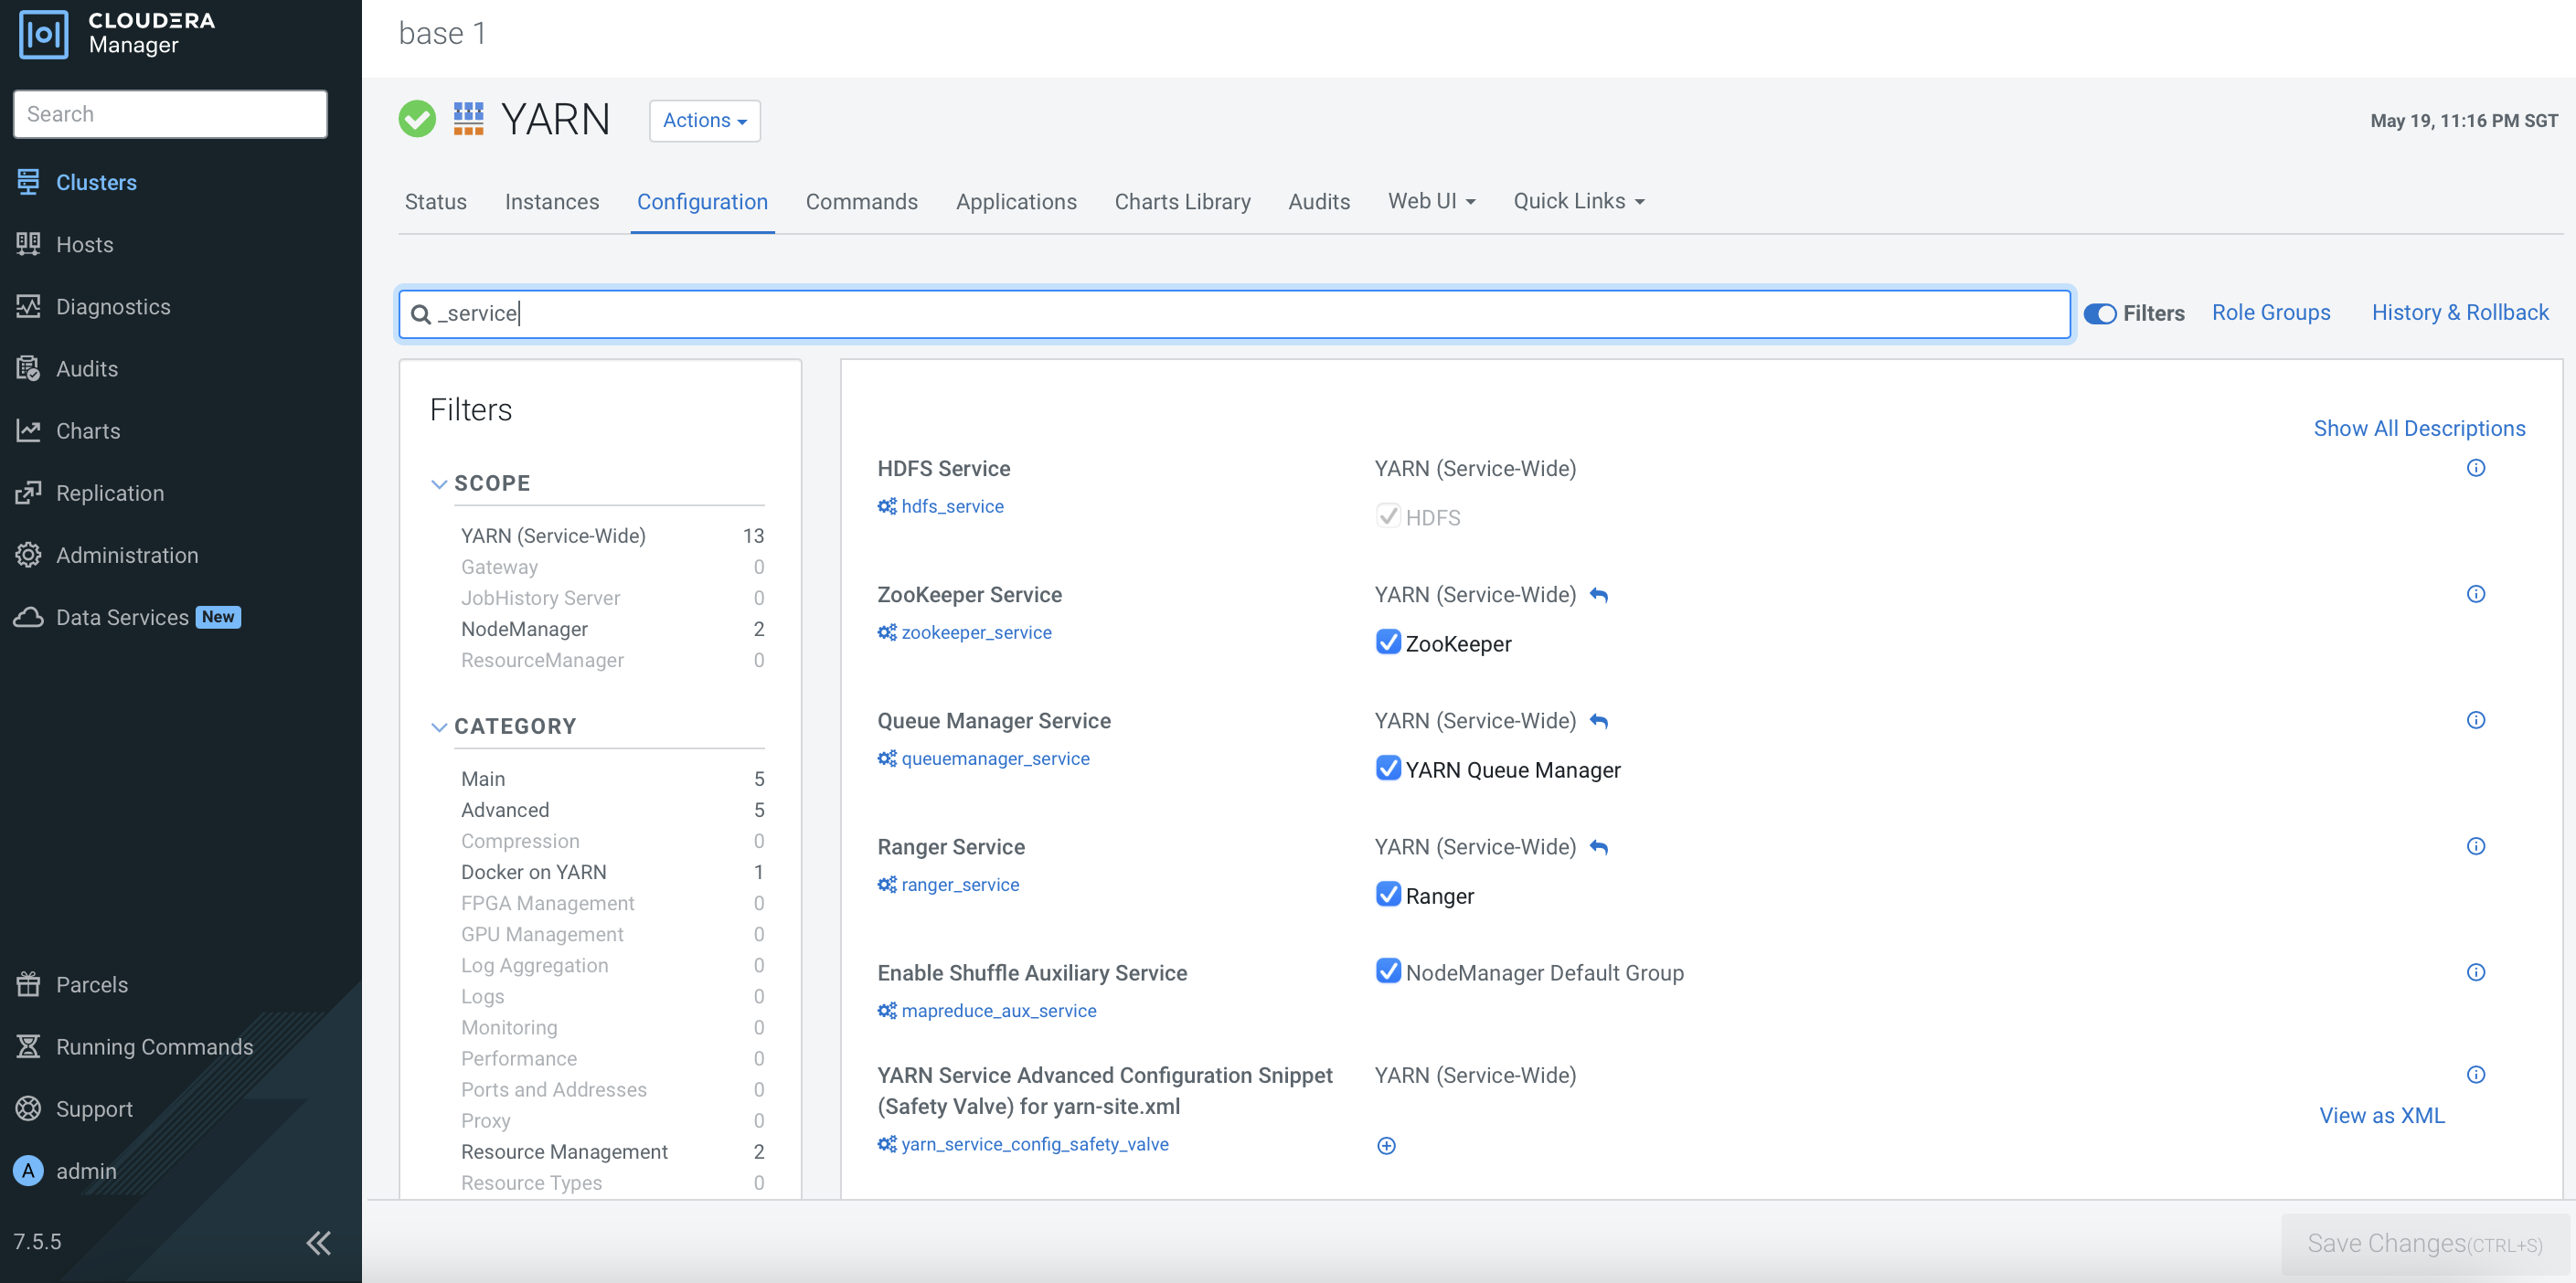The image size is (2576, 1283).
Task: Click the Cloudera Manager logo icon
Action: [43, 34]
